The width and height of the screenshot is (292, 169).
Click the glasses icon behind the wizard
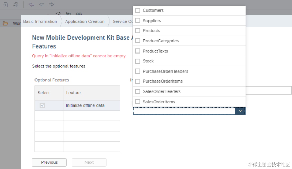(78, 14)
